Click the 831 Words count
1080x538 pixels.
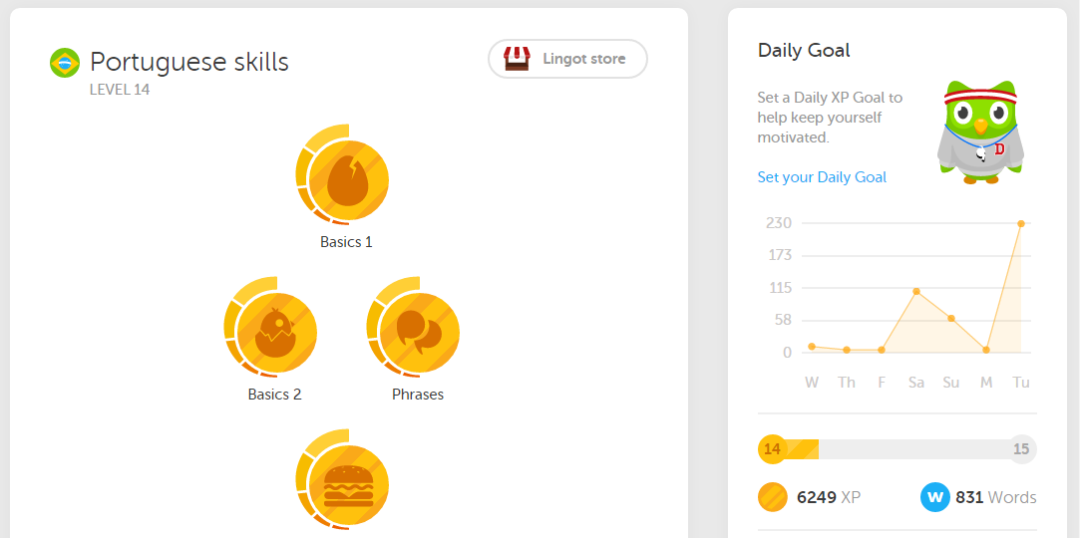[x=995, y=497]
